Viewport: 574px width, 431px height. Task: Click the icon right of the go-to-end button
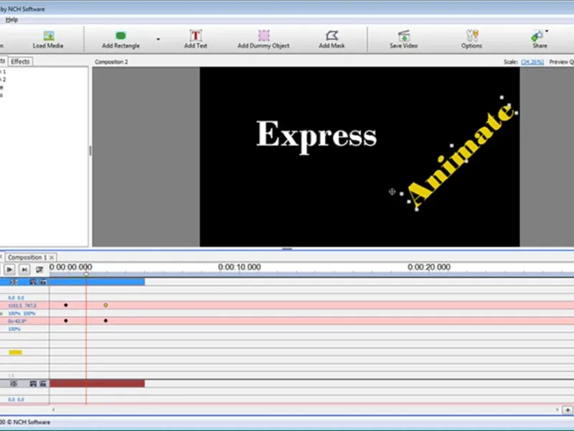pos(39,270)
